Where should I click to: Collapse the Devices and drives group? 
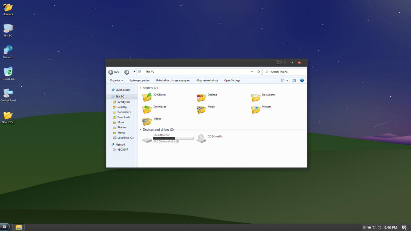point(141,130)
